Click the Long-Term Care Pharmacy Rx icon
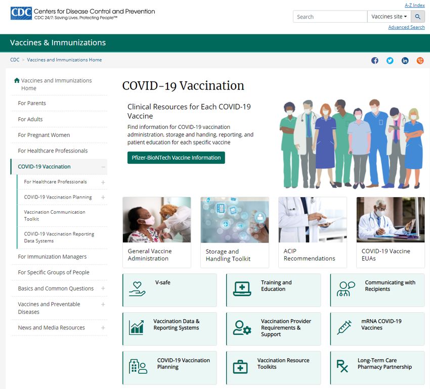The width and height of the screenshot is (430, 389). [342, 366]
